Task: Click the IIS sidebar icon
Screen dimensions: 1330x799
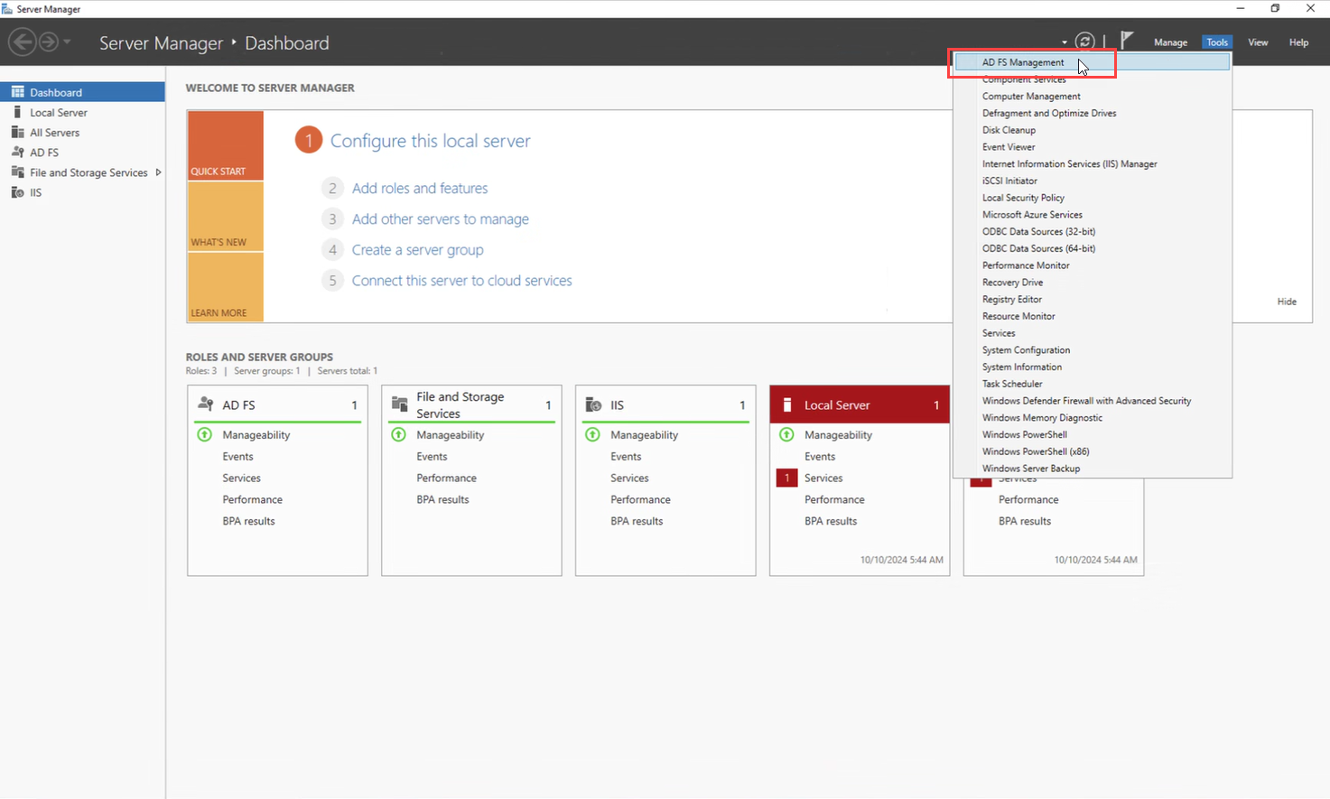Action: pos(17,192)
